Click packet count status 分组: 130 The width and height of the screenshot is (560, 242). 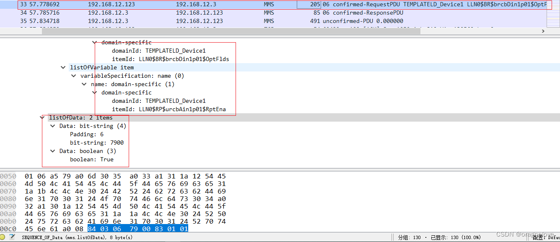point(409,237)
